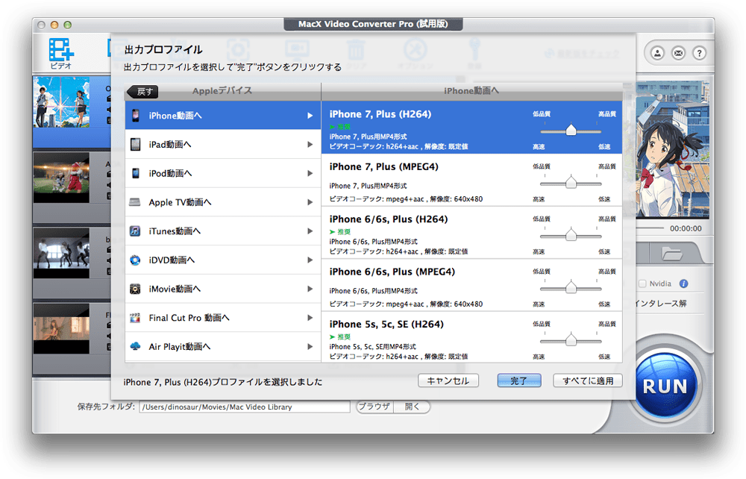Click the dimmed クリア trash icon in the toolbar
This screenshot has height=479, width=746.
(x=356, y=51)
